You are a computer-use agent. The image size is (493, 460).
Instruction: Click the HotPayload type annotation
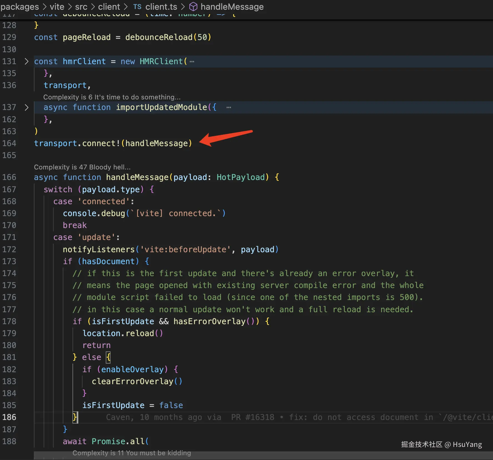click(241, 177)
